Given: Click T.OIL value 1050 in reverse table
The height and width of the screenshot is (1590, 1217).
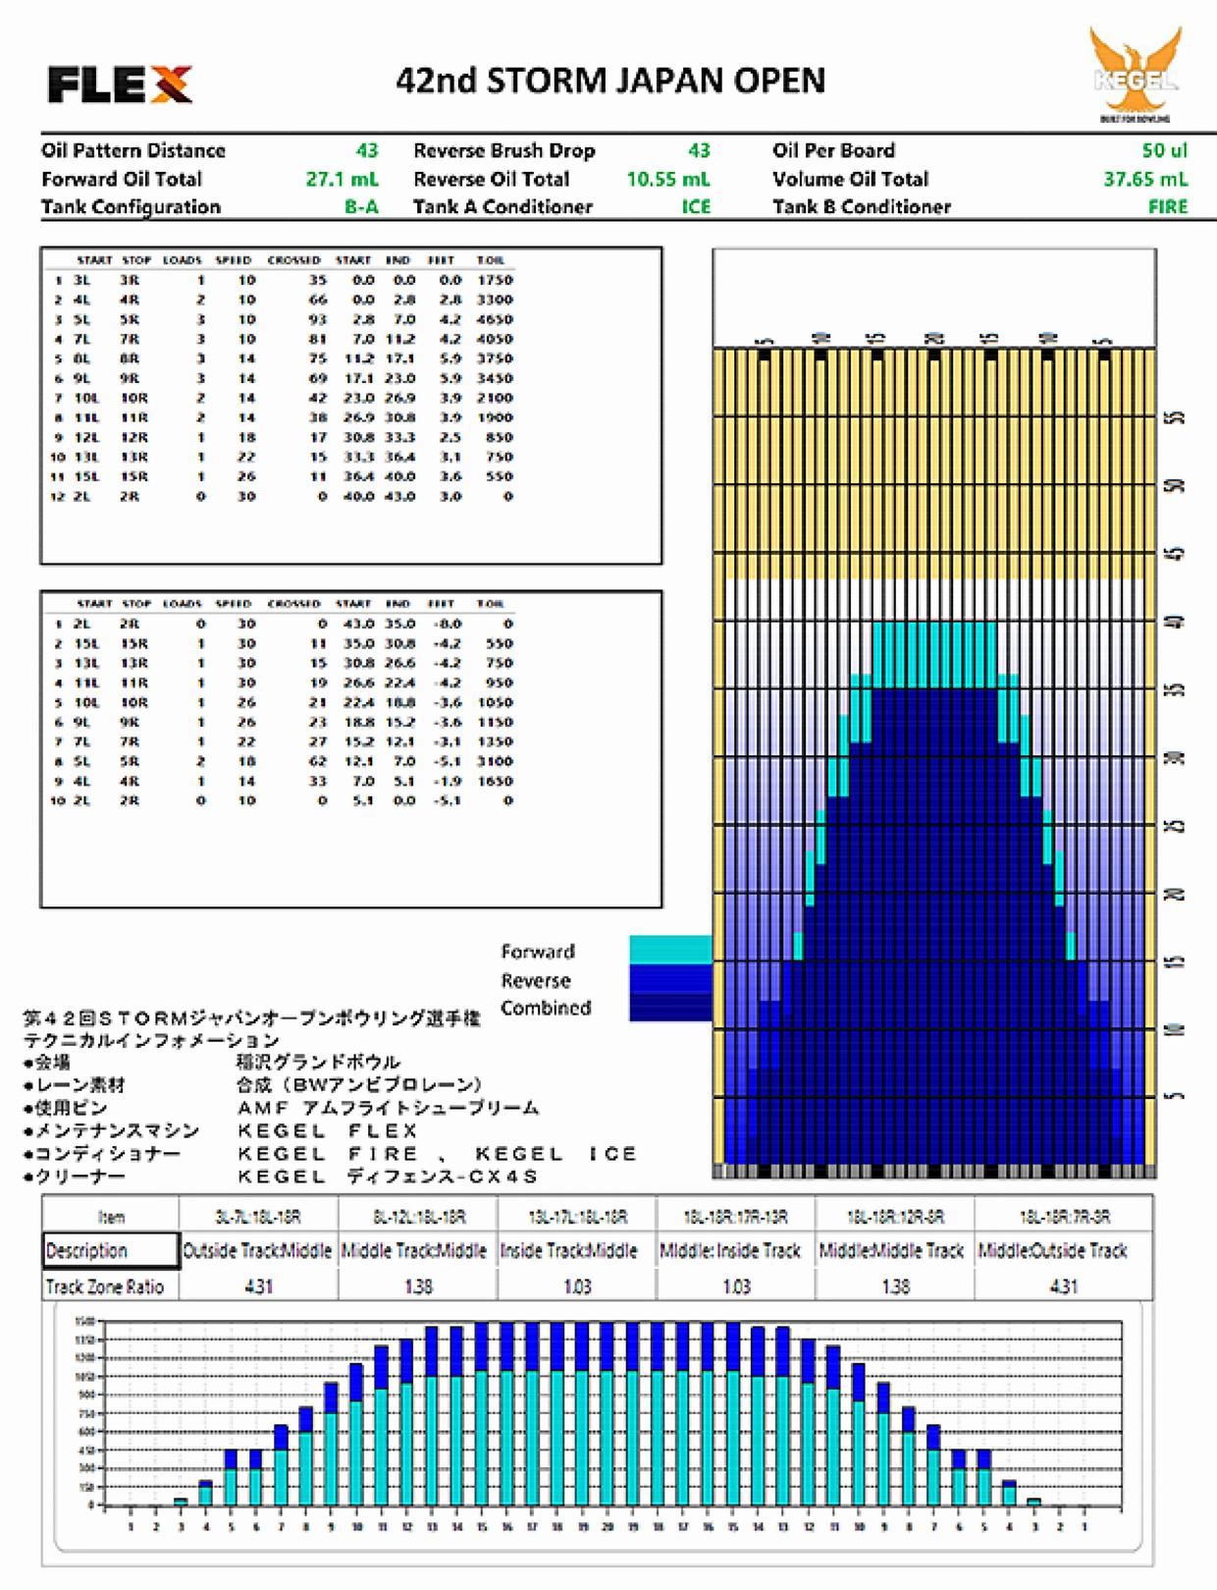Looking at the screenshot, I should 495,702.
